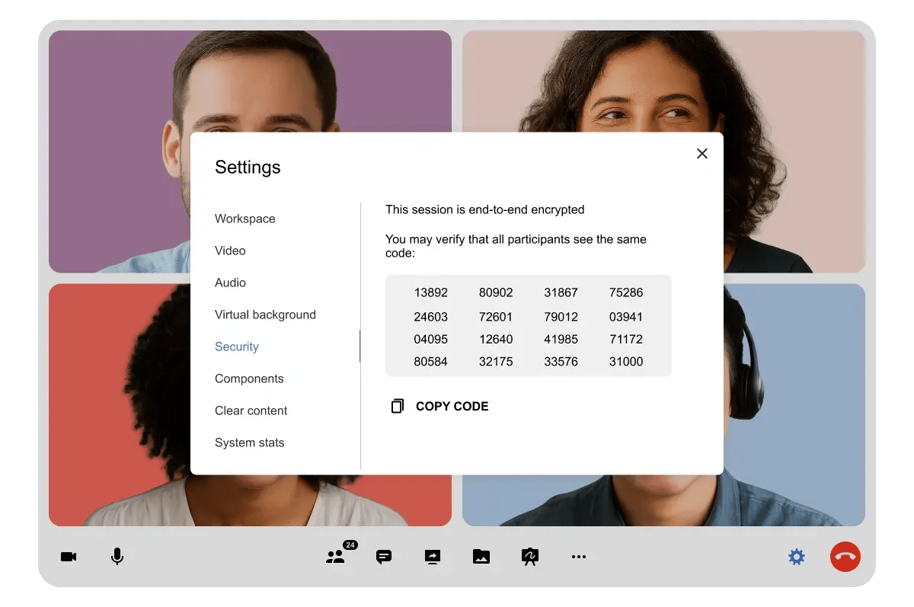Viewport: 914px width, 607px height.
Task: Open the whiteboard icon
Action: (530, 557)
